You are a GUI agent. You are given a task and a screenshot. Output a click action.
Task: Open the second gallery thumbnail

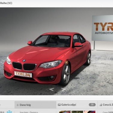(77, 112)
